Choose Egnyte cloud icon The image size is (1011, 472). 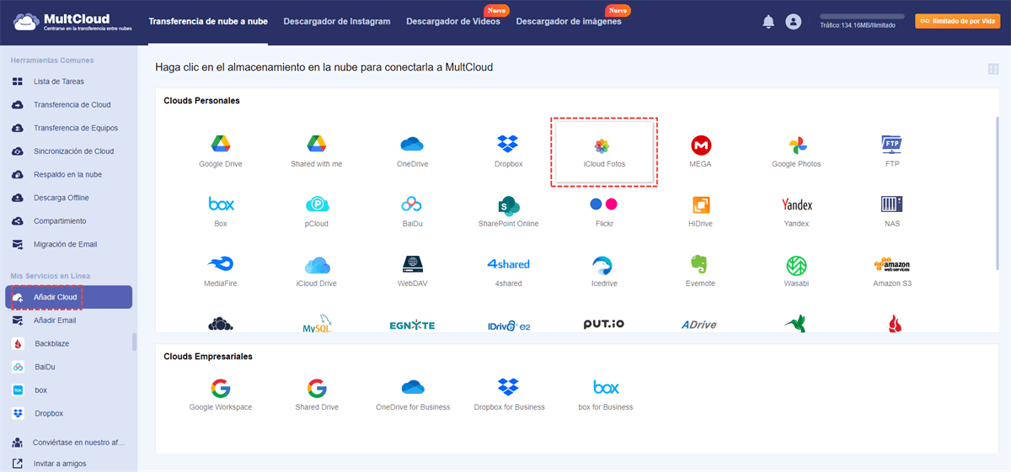[412, 325]
